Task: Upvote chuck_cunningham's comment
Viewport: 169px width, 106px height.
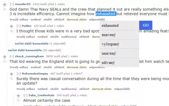Action: click(x=4, y=57)
